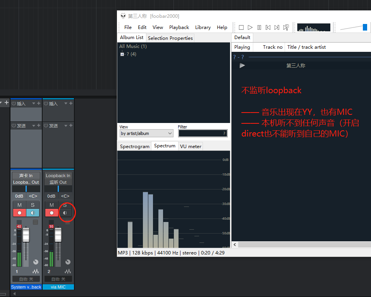Add a send on via MIC channel plus icon
Viewport: 371px width, 297px height.
[x=71, y=126]
